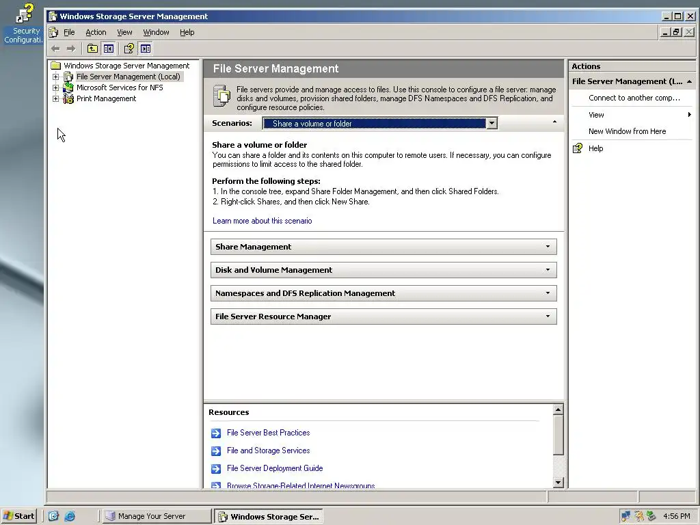
Task: Open the File and Storage Services link
Action: 268,450
